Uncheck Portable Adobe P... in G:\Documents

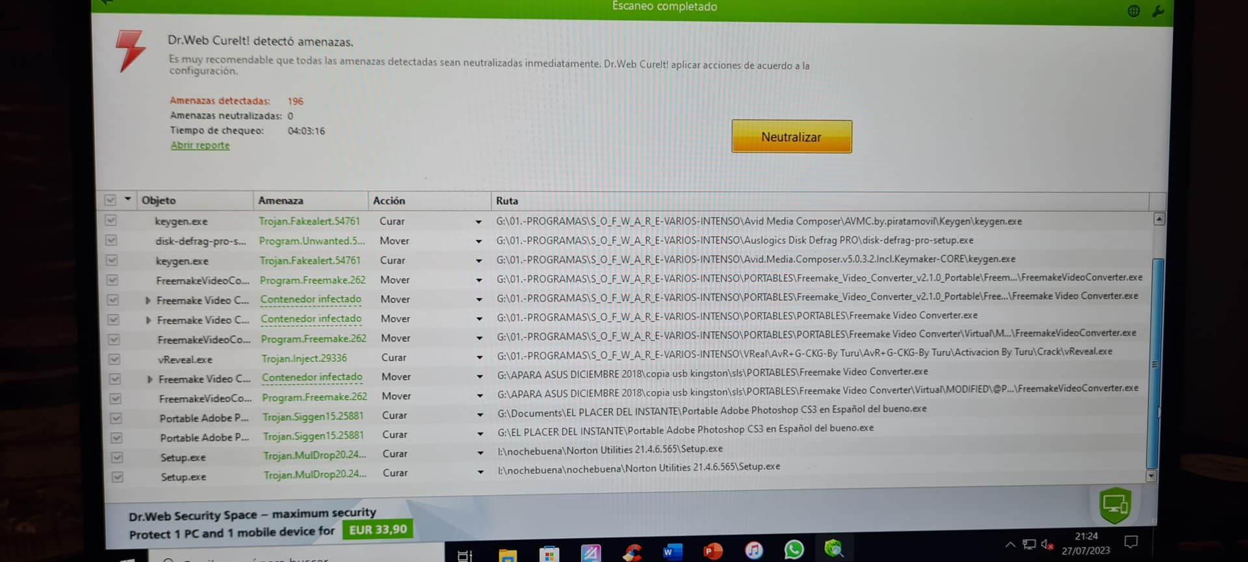pyautogui.click(x=116, y=418)
